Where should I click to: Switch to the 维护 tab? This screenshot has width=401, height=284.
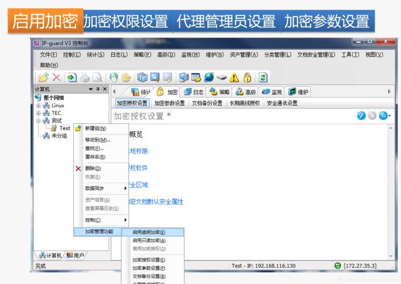tap(298, 92)
